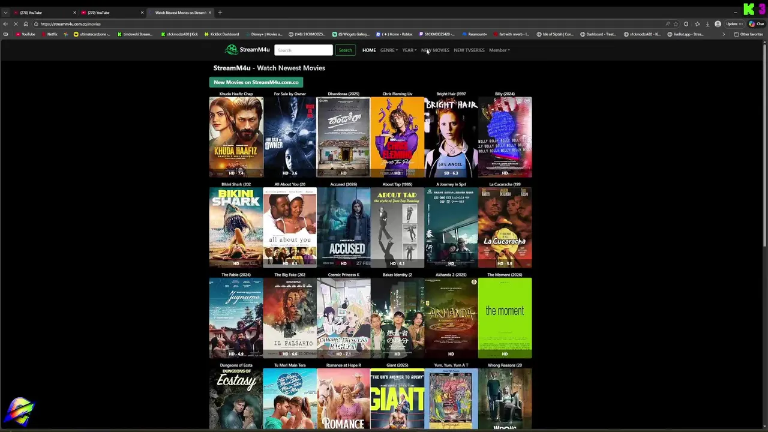Expand the GENRE dropdown menu
Screen dimensions: 768x432
coord(389,50)
